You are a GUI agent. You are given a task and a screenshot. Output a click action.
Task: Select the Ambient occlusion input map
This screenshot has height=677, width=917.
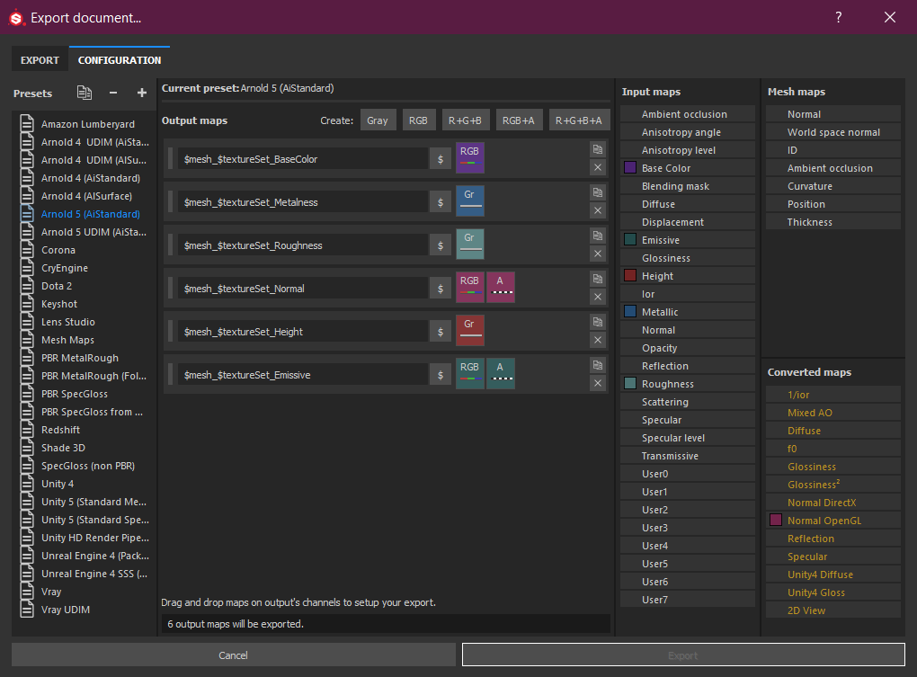point(688,114)
